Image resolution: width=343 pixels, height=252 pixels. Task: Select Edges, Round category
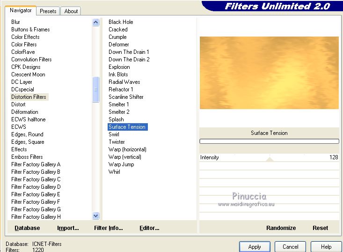pyautogui.click(x=27, y=134)
